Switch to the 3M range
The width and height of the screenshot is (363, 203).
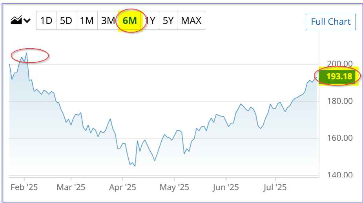click(x=108, y=21)
